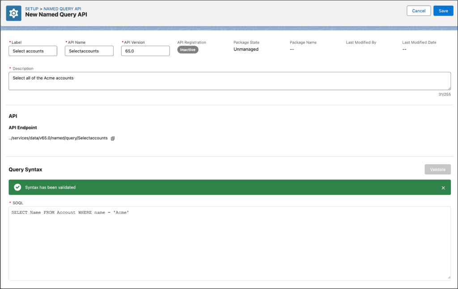Click the Setup gear icon in the header
Image resolution: width=458 pixels, height=289 pixels.
(13, 13)
